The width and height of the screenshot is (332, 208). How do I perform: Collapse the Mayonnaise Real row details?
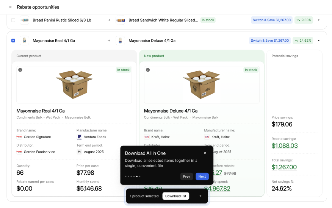pos(318,41)
